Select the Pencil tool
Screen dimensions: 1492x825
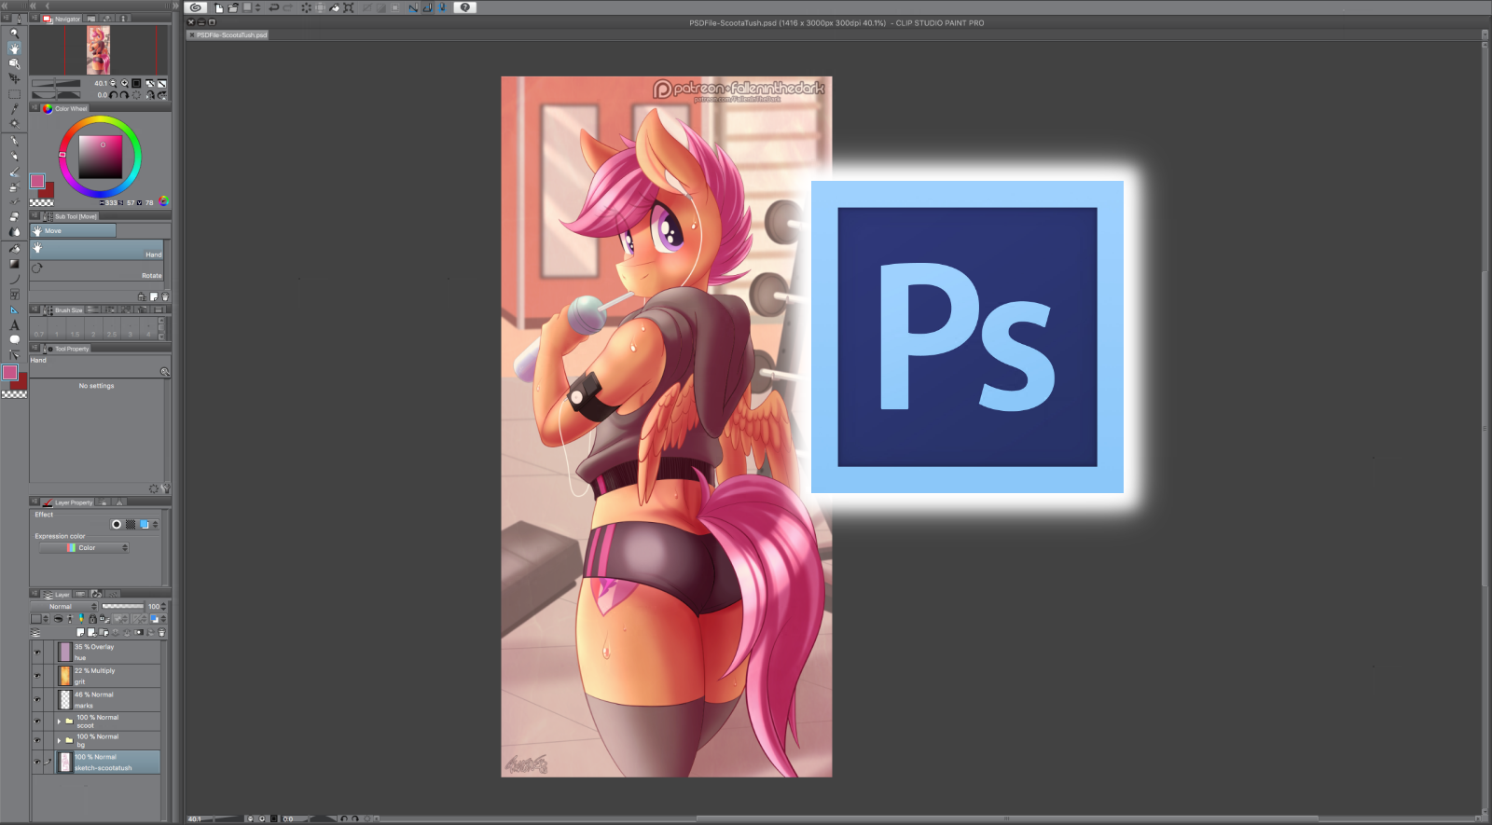pos(14,157)
